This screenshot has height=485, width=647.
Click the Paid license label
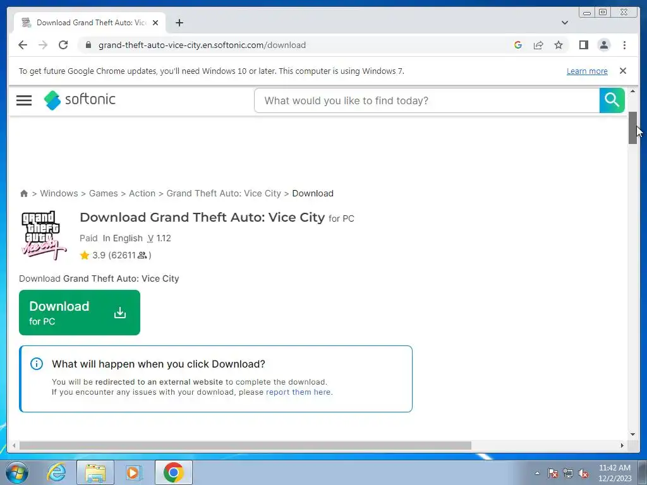(88, 238)
